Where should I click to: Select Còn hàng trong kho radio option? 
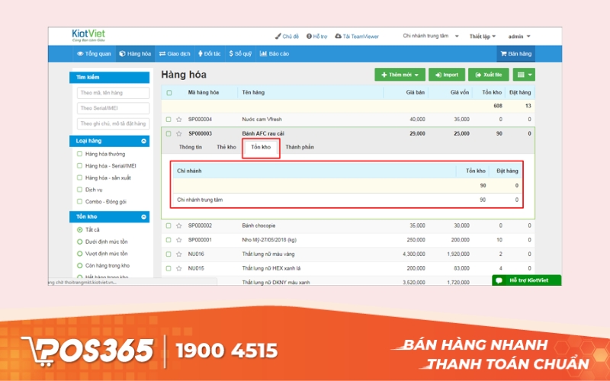[80, 265]
